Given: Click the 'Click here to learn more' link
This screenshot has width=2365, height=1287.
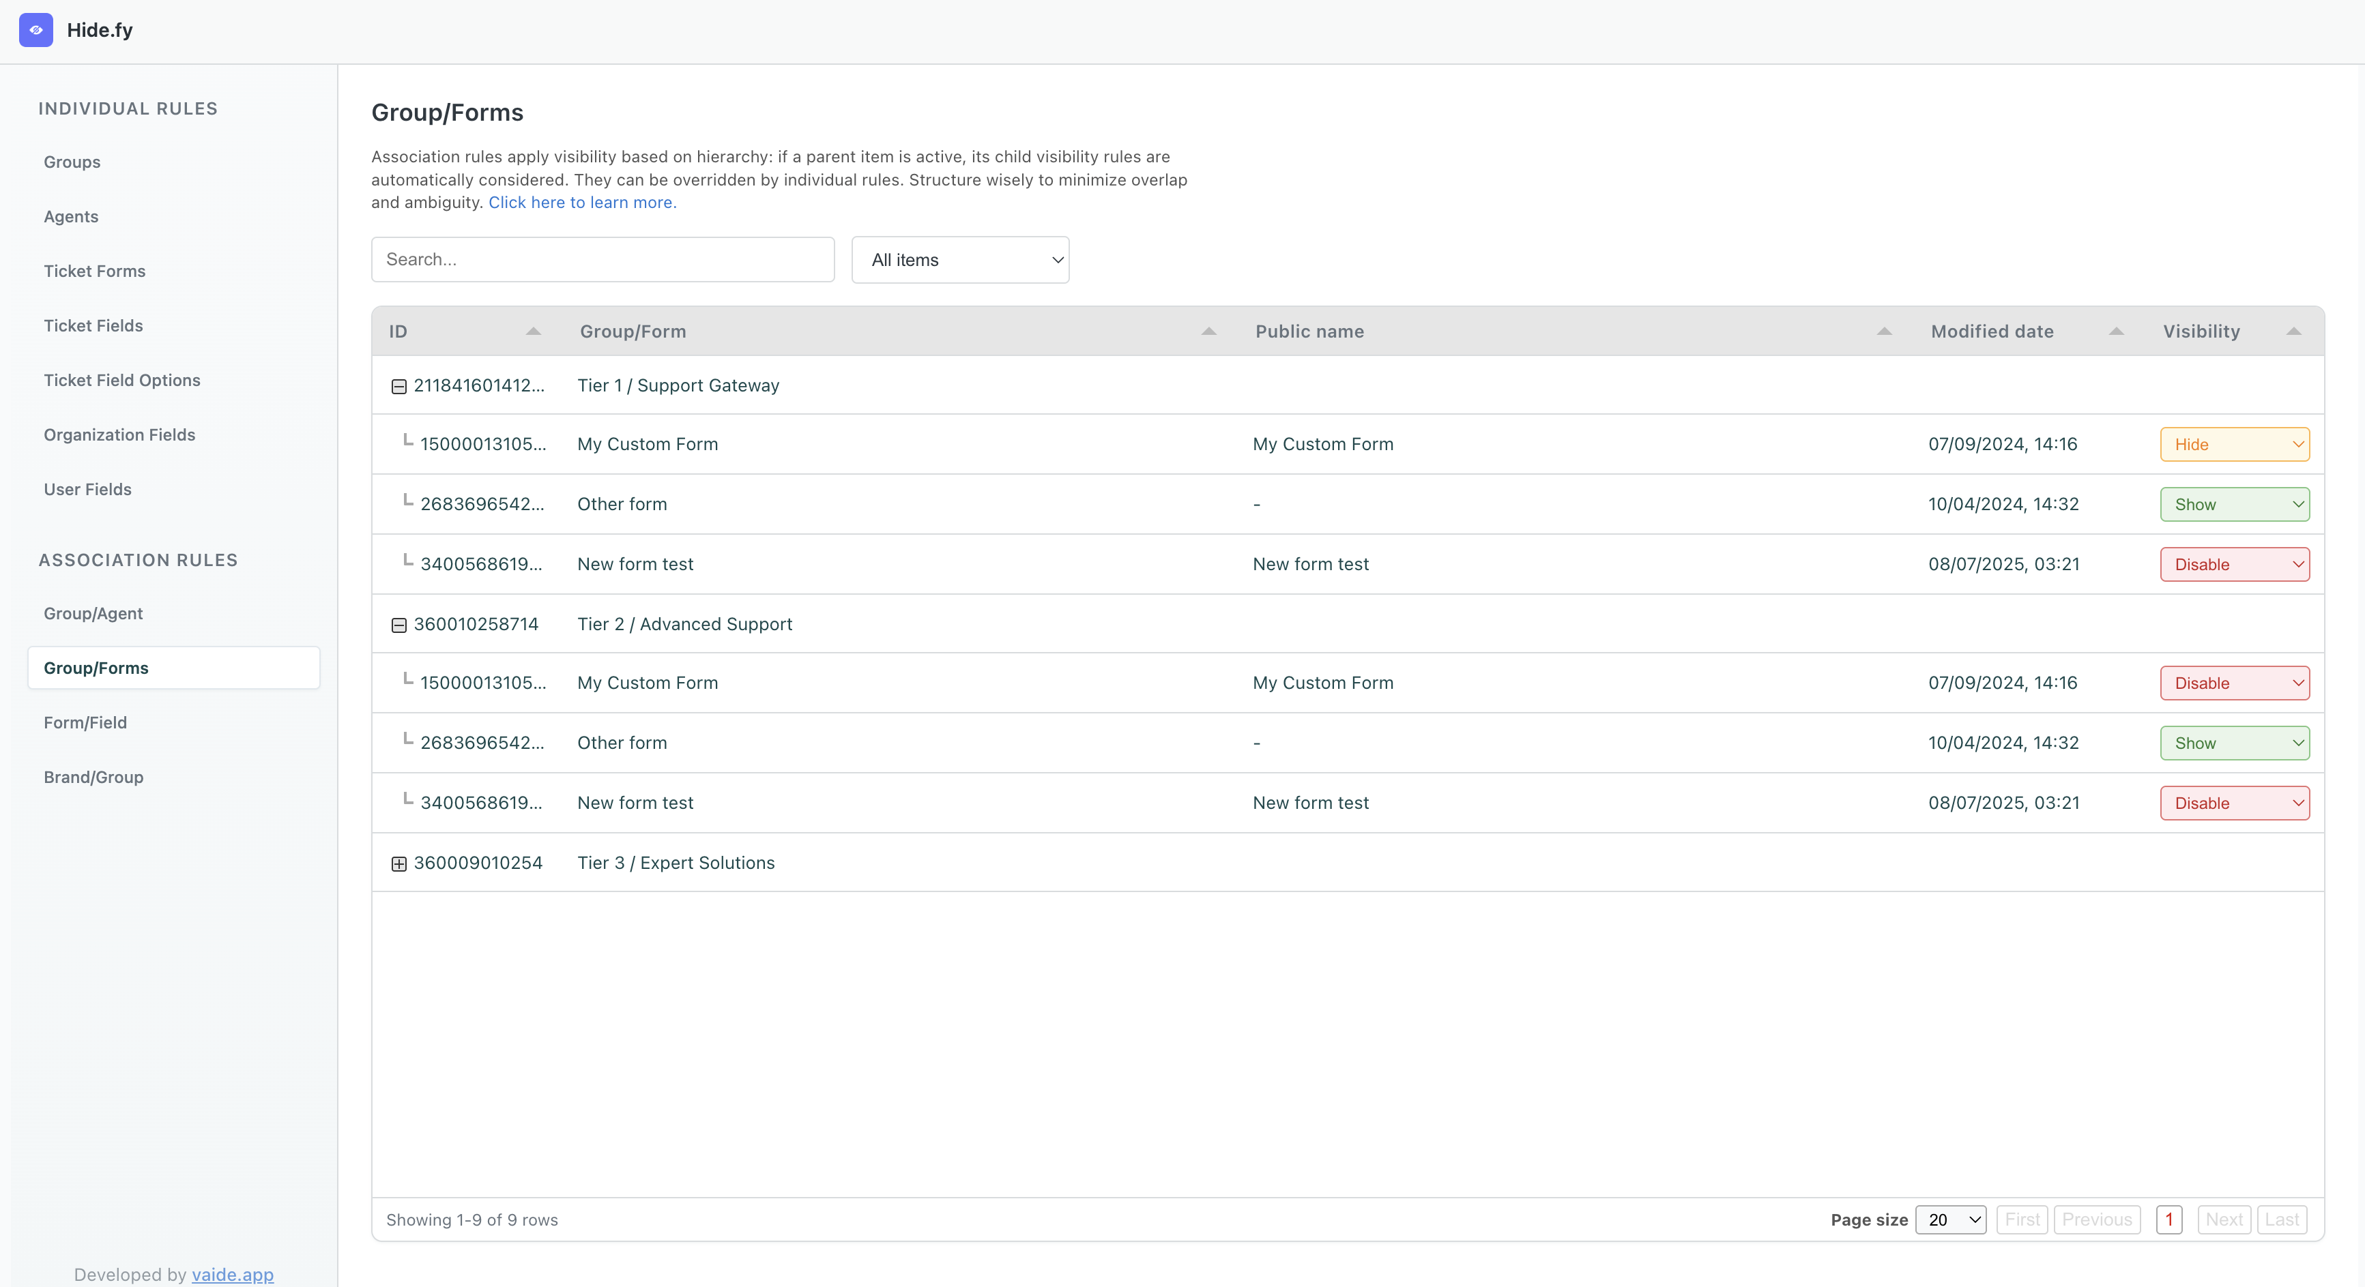Looking at the screenshot, I should point(581,202).
